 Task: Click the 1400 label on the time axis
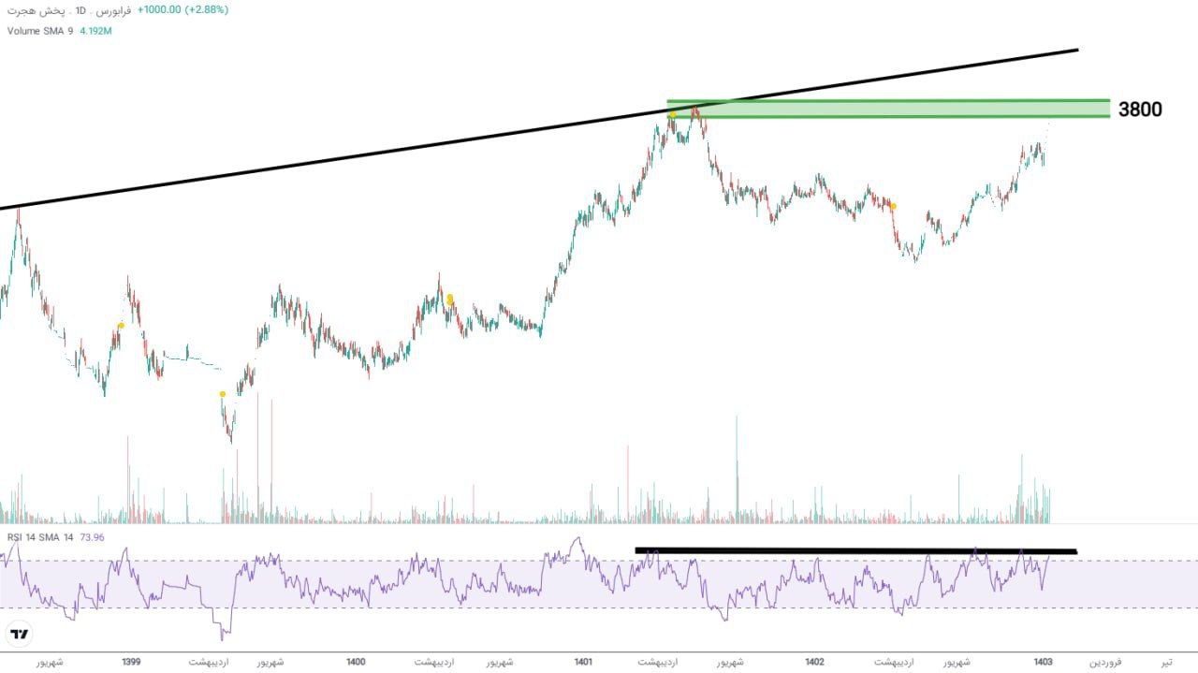(x=356, y=662)
